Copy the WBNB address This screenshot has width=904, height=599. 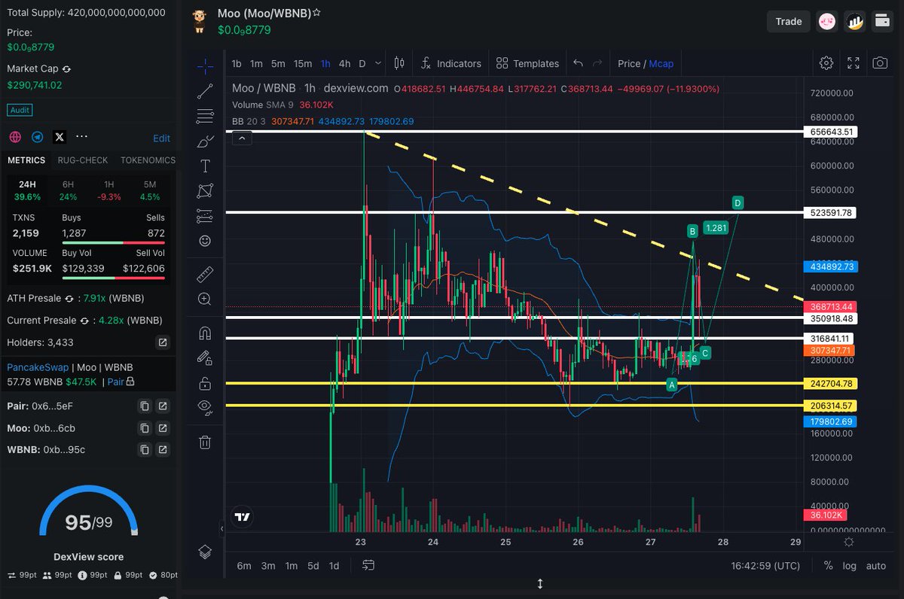click(x=145, y=450)
